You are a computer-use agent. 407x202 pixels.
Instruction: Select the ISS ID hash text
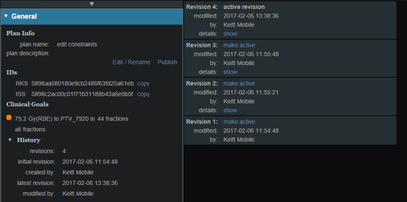(82, 94)
